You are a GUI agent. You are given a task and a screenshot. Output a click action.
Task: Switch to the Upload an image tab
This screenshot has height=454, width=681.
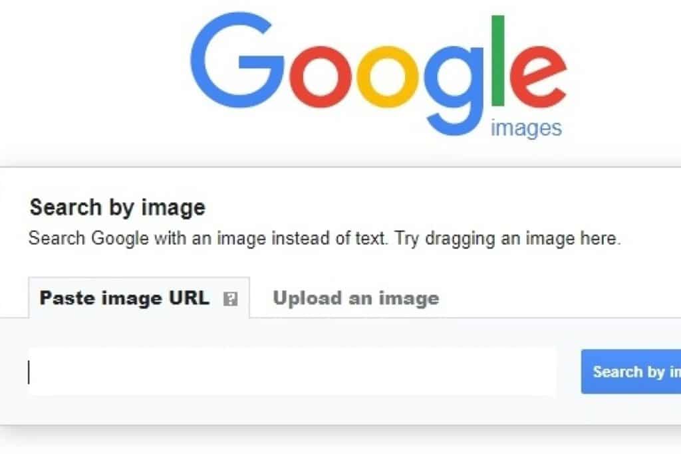(356, 298)
